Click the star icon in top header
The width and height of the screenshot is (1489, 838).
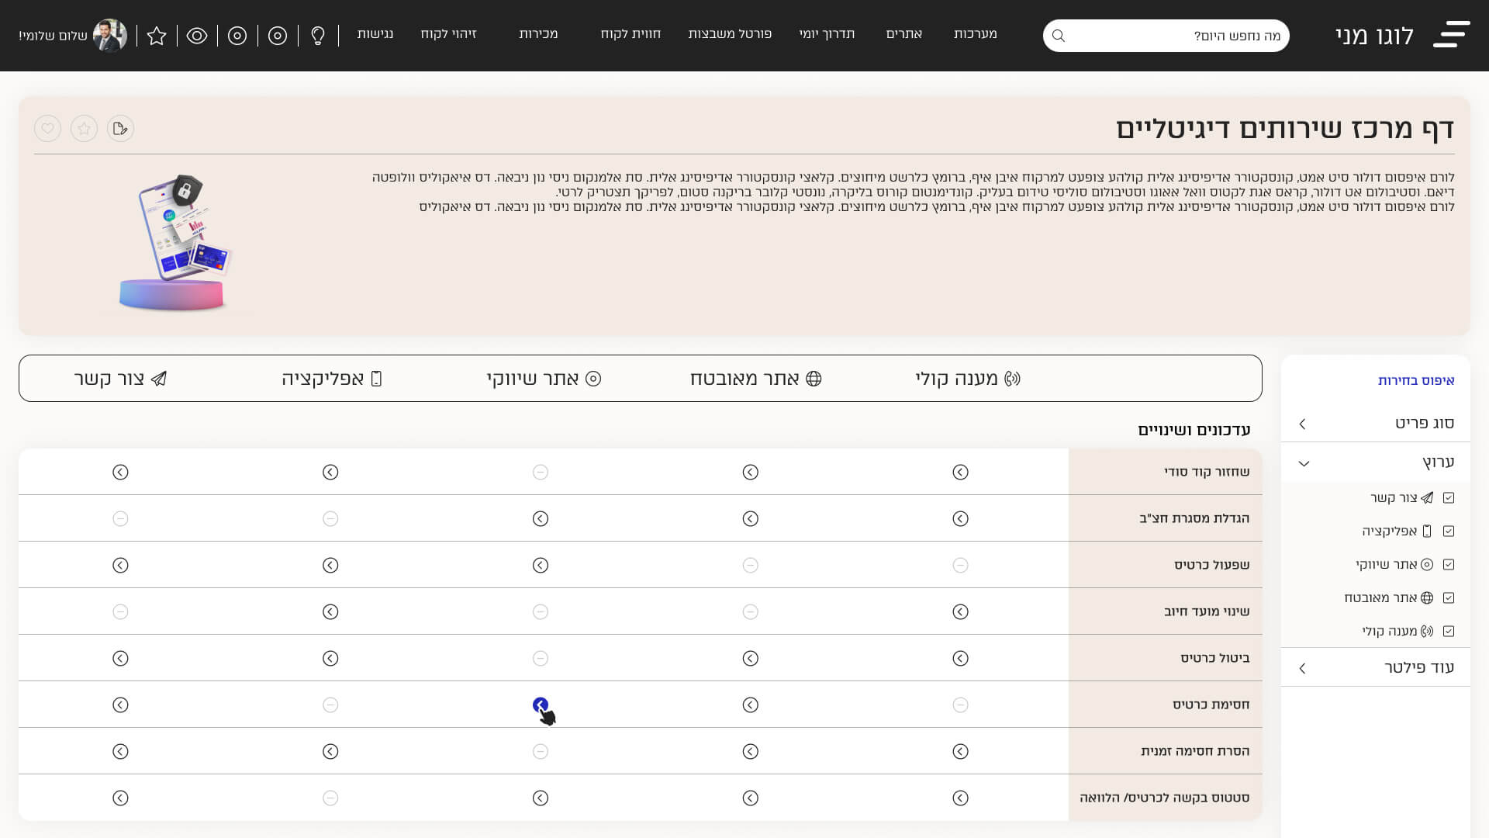pyautogui.click(x=157, y=36)
